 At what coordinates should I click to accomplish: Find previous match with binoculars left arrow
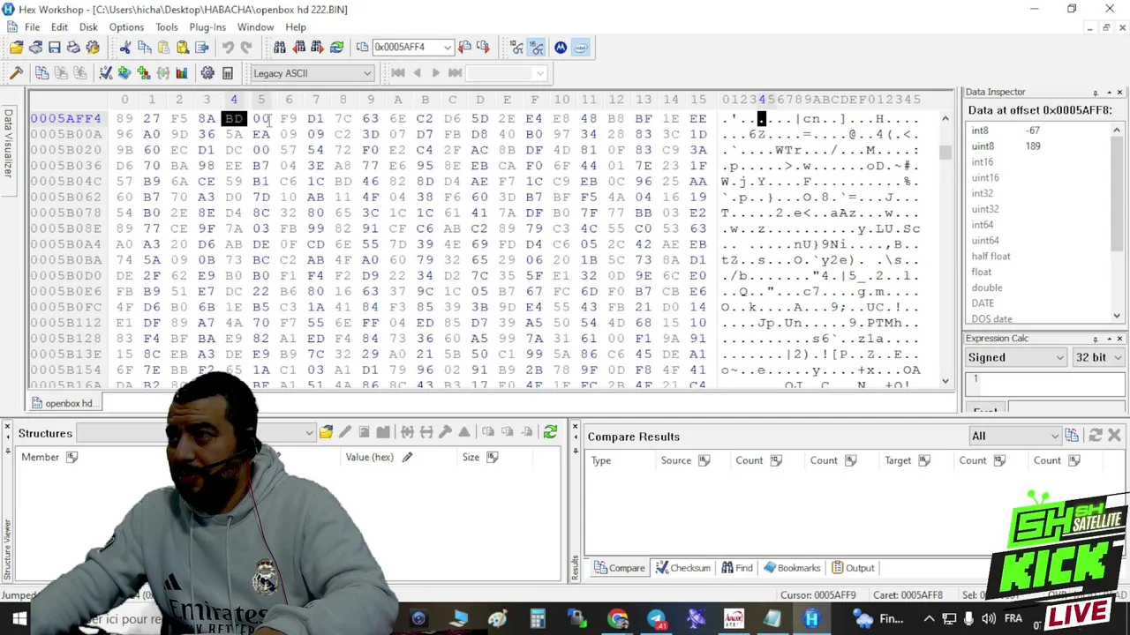pyautogui.click(x=299, y=48)
